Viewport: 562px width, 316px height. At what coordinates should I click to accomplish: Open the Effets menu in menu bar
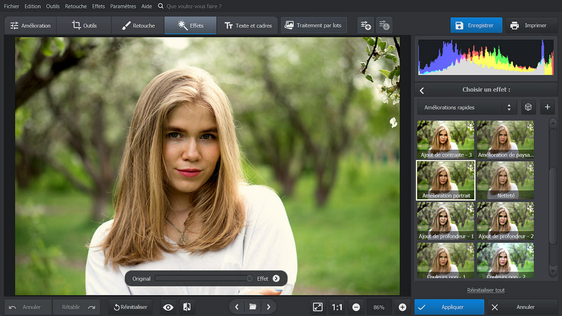pos(98,6)
